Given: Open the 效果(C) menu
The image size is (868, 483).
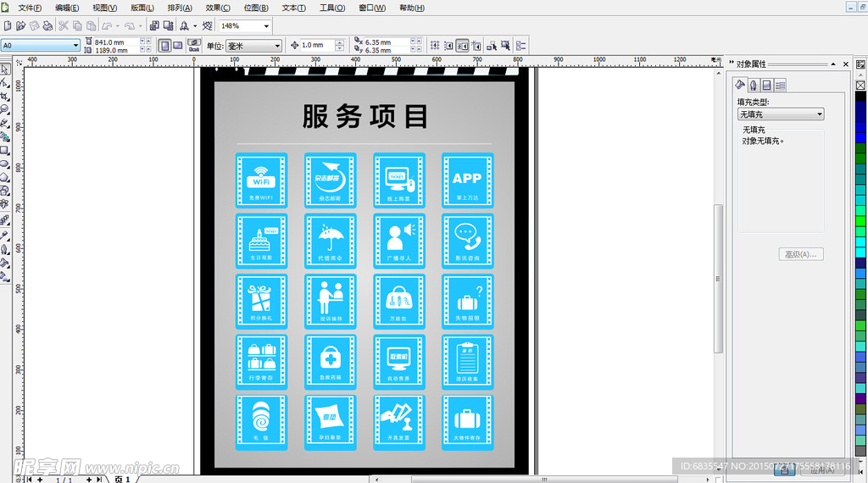Looking at the screenshot, I should click(219, 8).
